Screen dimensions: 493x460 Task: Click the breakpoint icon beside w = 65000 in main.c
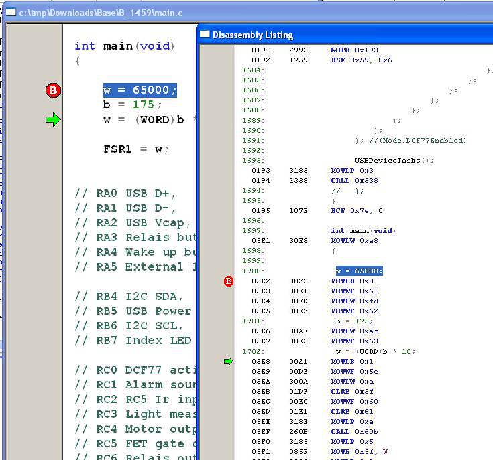point(53,90)
